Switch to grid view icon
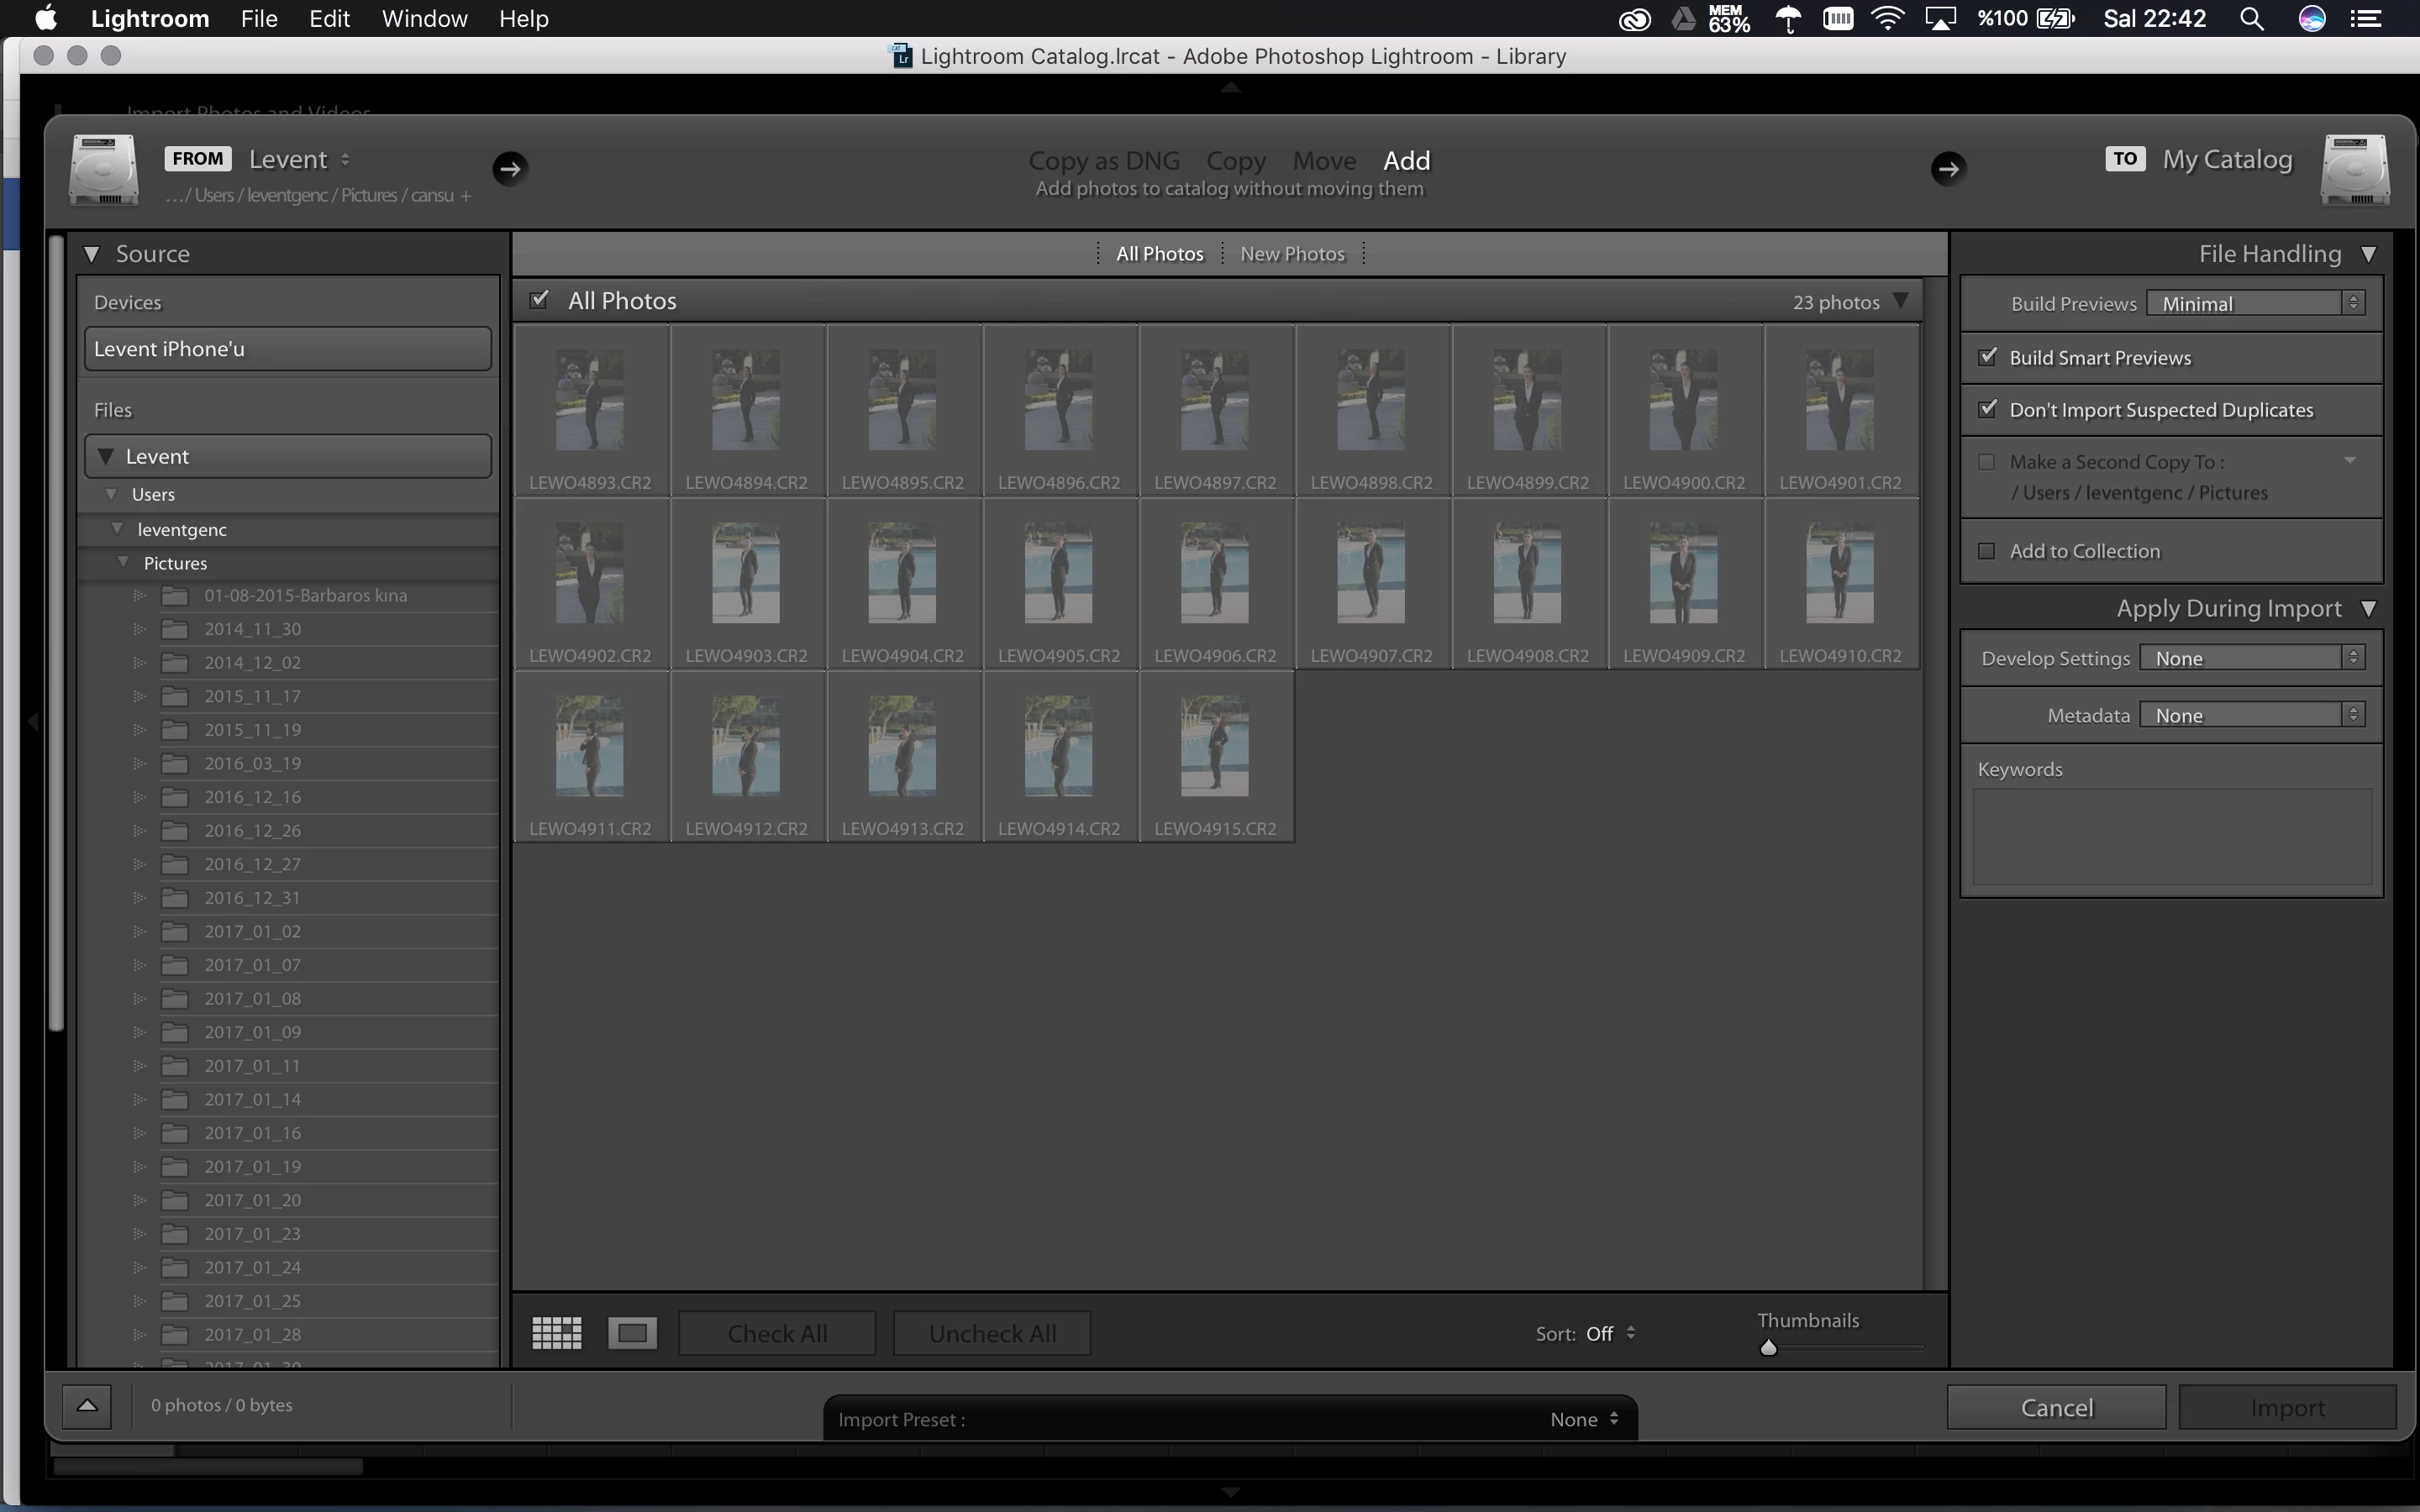This screenshot has width=2420, height=1512. 556,1333
